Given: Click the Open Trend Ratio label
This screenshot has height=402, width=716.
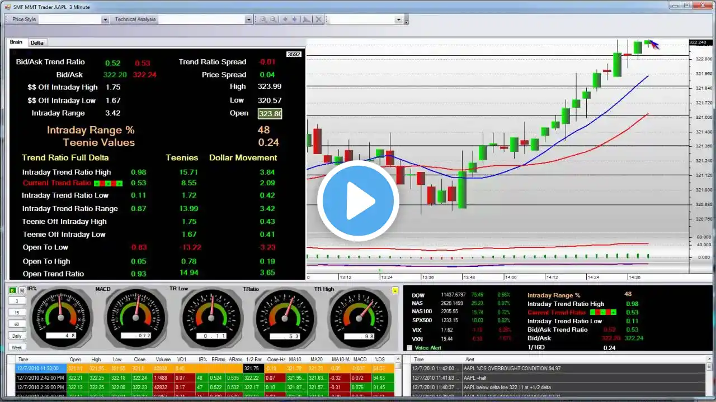Looking at the screenshot, I should (53, 274).
